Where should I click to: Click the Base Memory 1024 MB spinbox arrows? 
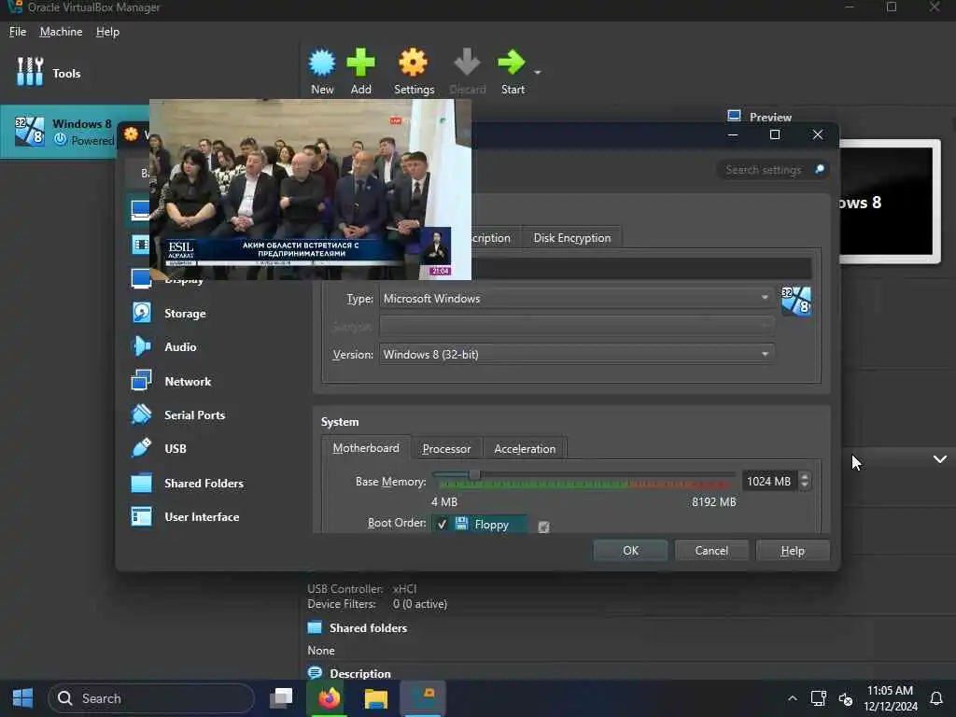[x=804, y=481]
